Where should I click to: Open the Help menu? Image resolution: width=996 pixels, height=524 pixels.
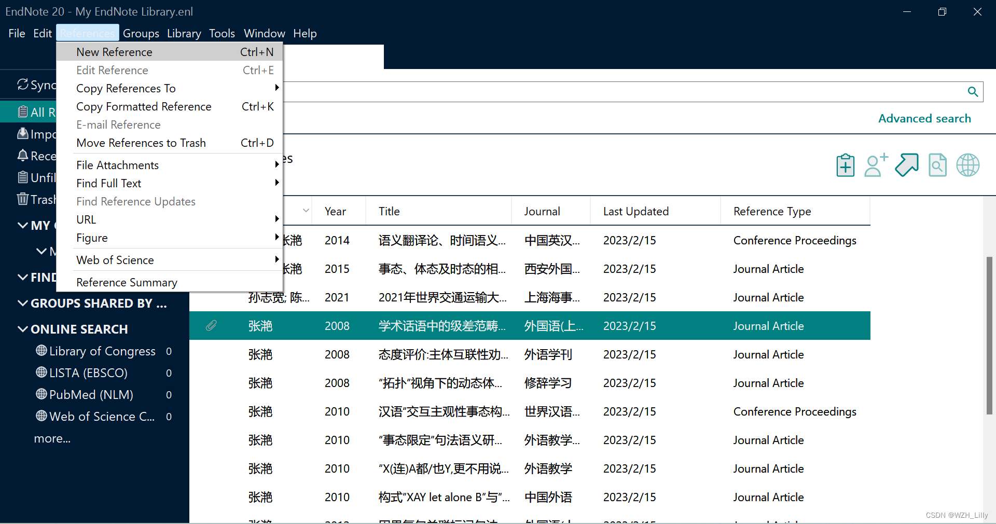tap(305, 33)
